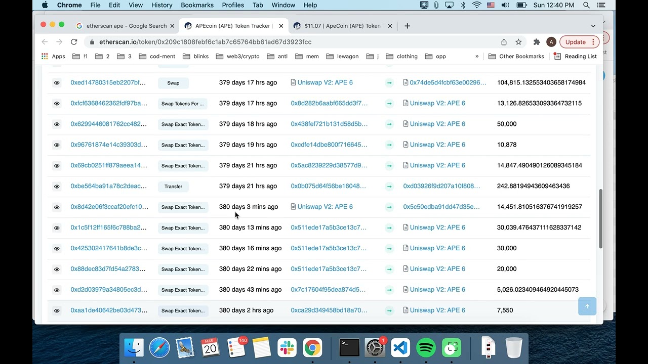Open the Apps shortcut in bookmarks bar
This screenshot has width=648, height=364.
53,56
